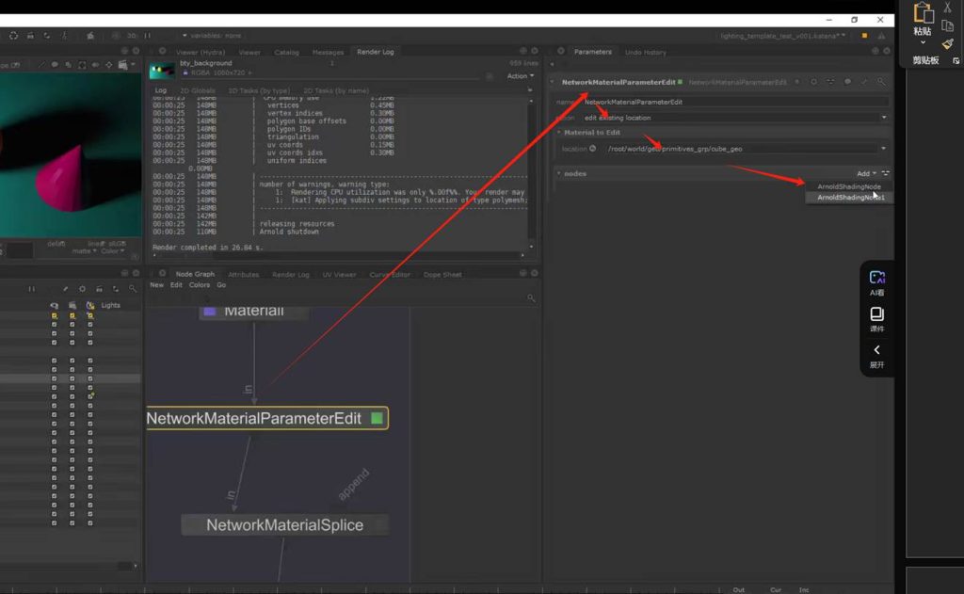Click the Action button in Render Log
The height and width of the screenshot is (594, 964).
(x=520, y=76)
